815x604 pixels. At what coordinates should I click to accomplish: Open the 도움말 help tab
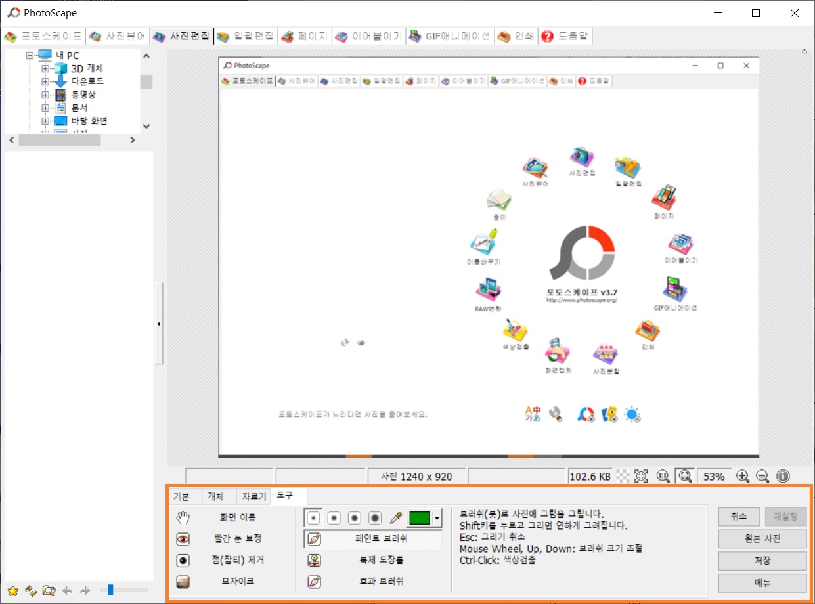[x=565, y=36]
